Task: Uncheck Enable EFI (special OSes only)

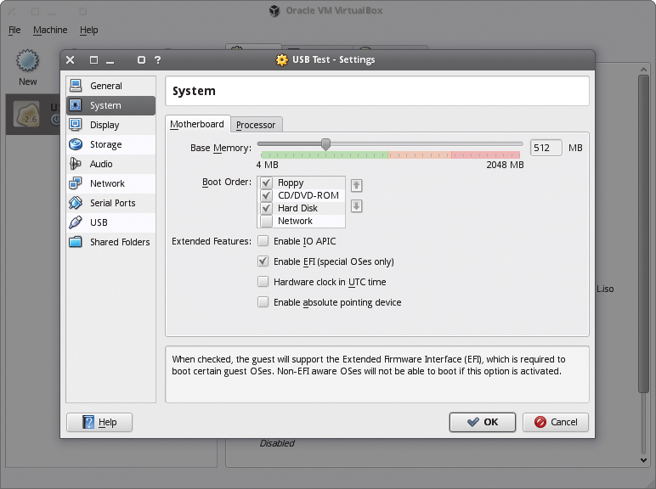Action: (263, 261)
